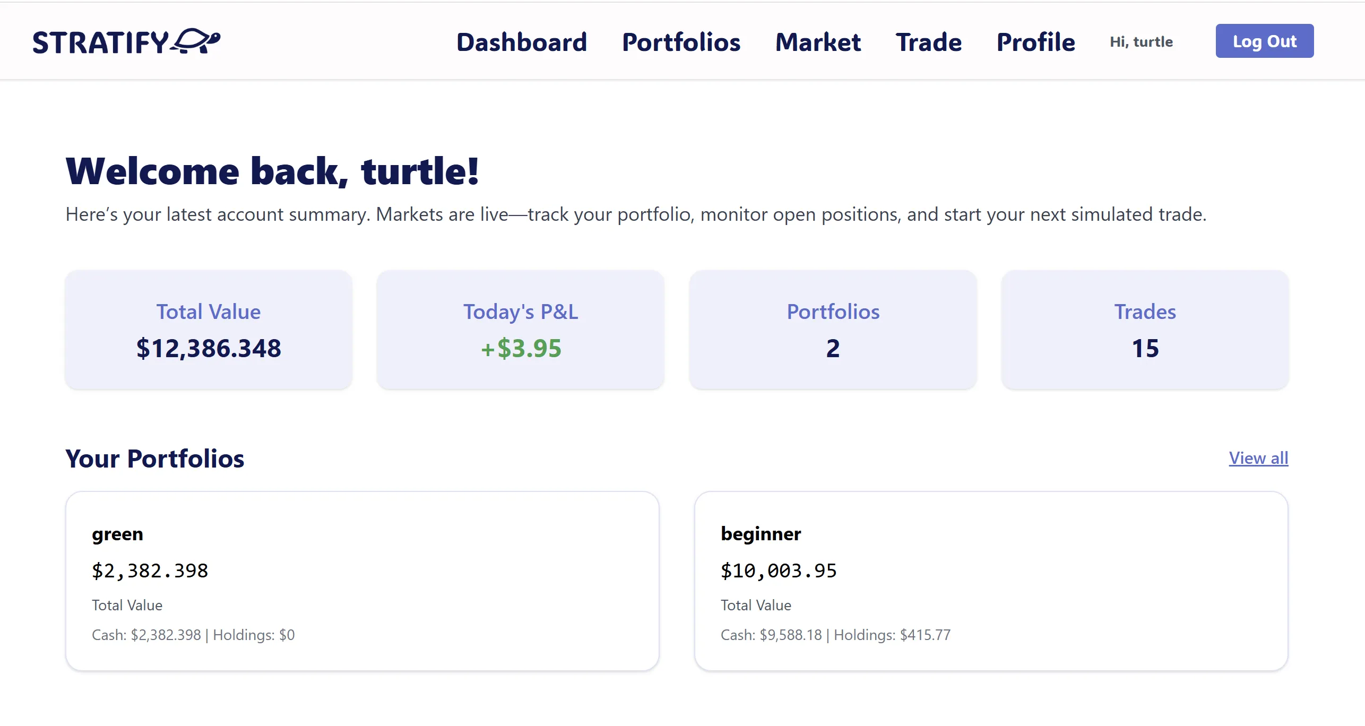Click the Hi, turtle greeting
The width and height of the screenshot is (1365, 726).
click(x=1141, y=41)
